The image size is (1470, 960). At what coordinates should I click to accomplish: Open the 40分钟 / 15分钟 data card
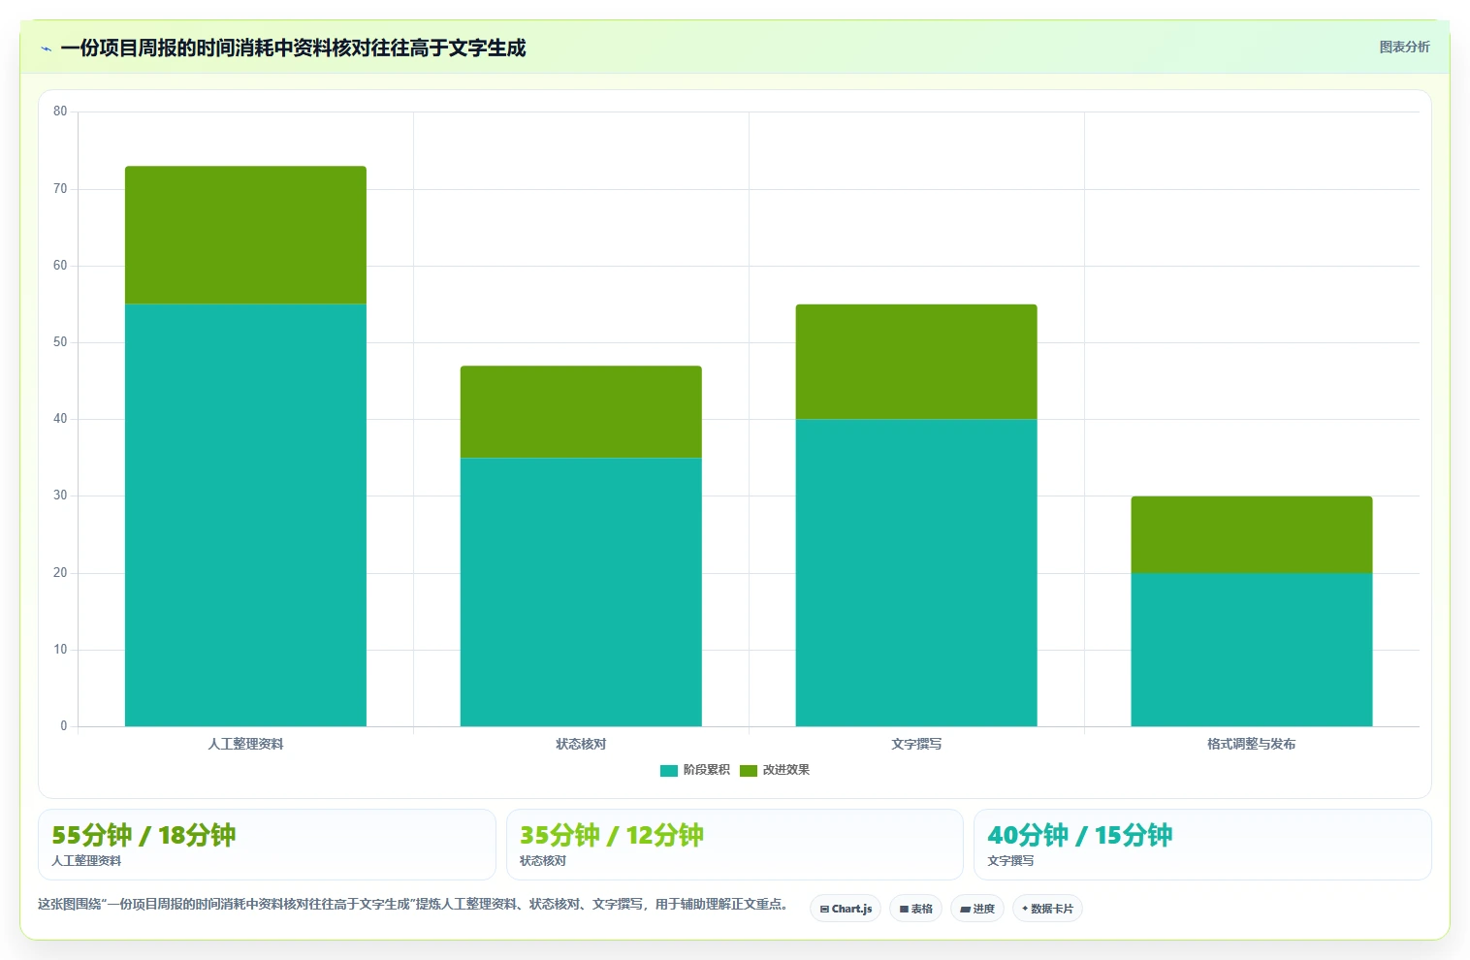coord(1202,845)
